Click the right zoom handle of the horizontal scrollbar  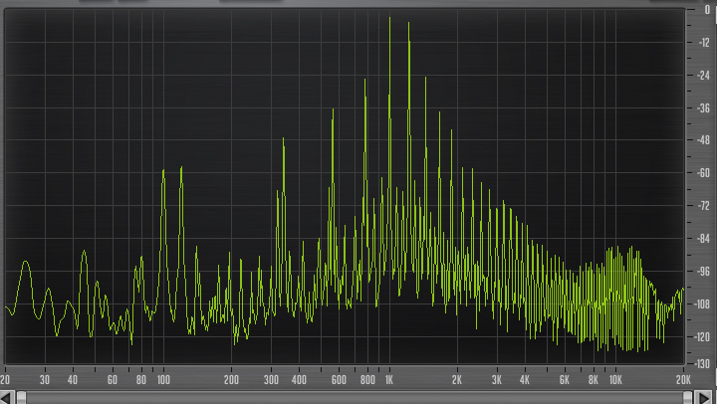(x=688, y=398)
